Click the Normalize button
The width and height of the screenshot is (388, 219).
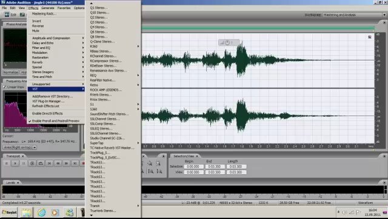pyautogui.click(x=11, y=73)
